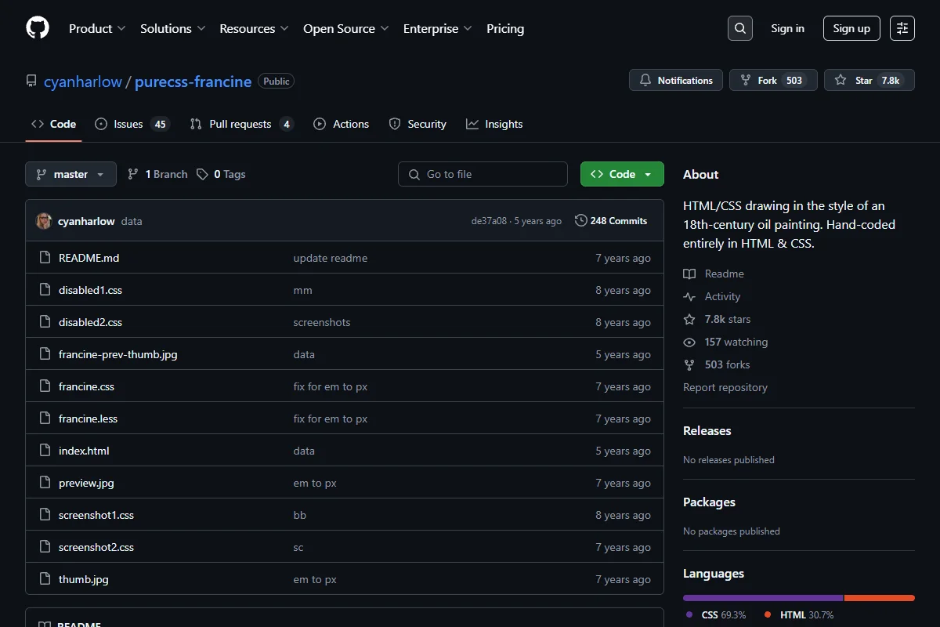940x627 pixels.
Task: Click the GitHub logo icon
Action: pos(38,28)
